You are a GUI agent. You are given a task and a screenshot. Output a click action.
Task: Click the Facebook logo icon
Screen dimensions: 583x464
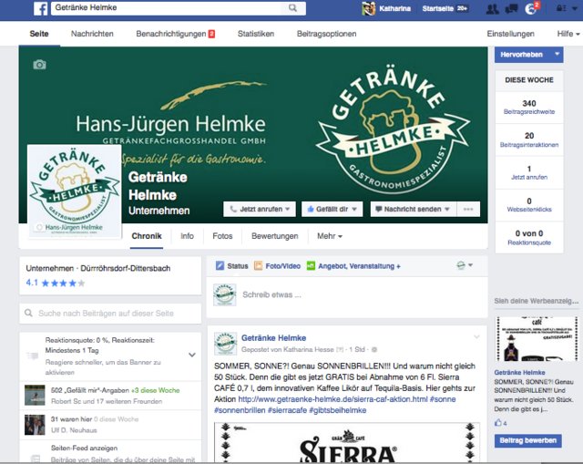41,8
